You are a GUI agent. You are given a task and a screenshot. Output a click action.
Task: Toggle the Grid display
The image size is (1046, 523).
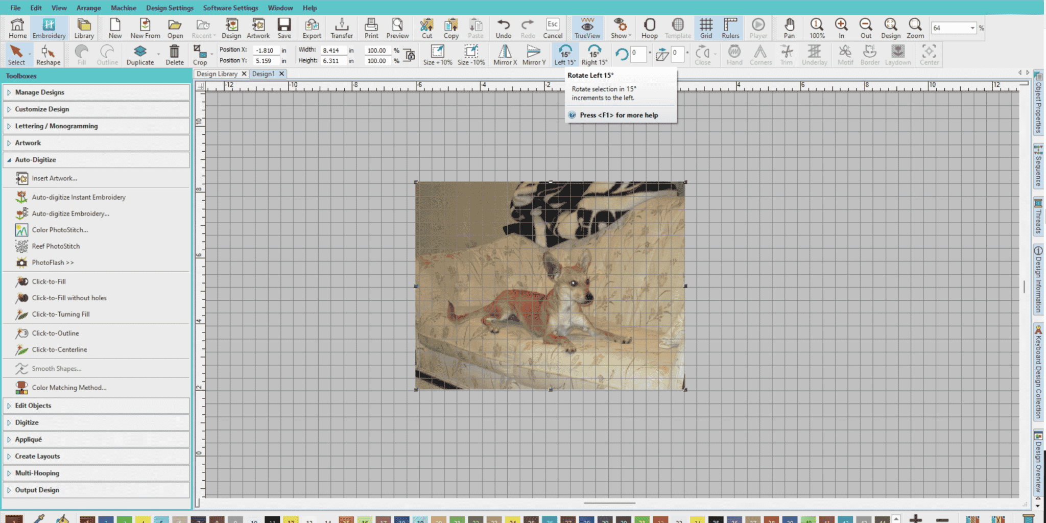706,28
